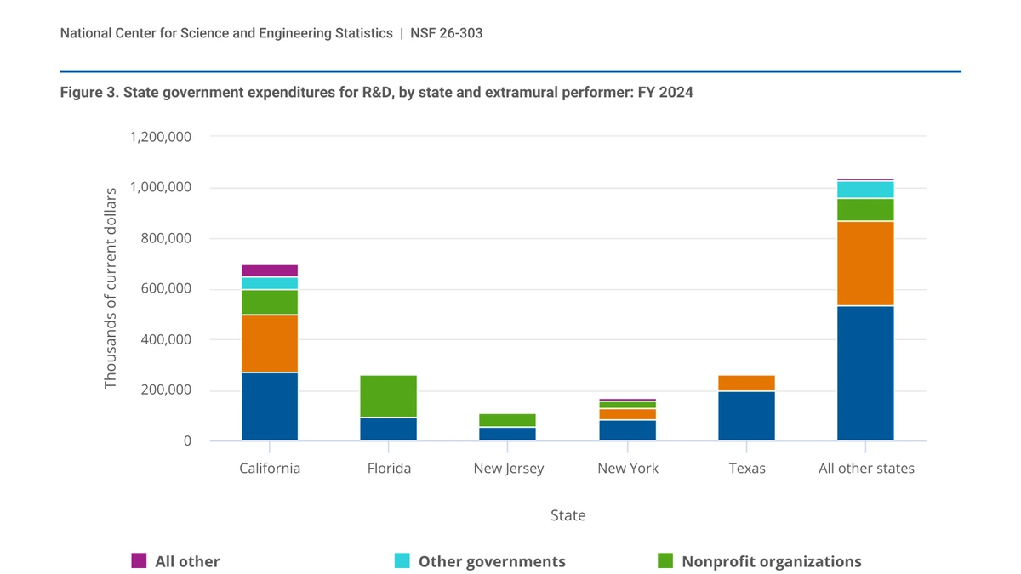This screenshot has height=574, width=1021.
Task: Click the 1,000,000 y-axis value
Action: coord(161,188)
